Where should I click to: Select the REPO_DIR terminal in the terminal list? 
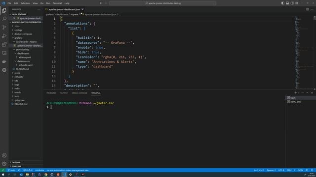[300, 102]
